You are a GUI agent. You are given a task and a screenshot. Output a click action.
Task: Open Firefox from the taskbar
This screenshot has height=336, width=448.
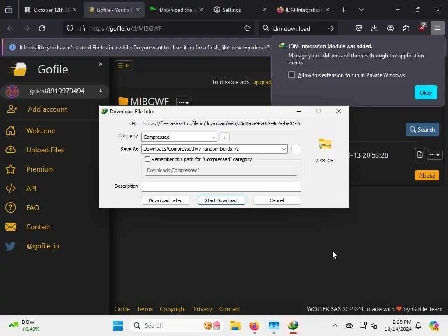[x=254, y=325]
